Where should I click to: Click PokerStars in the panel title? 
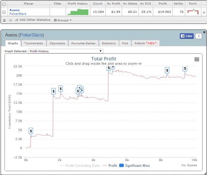tap(31, 35)
